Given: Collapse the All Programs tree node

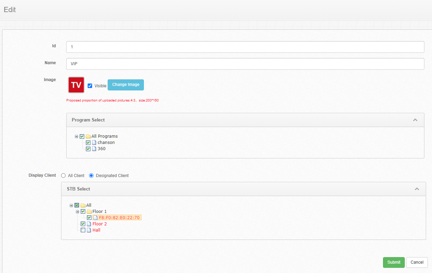Looking at the screenshot, I should (x=77, y=136).
